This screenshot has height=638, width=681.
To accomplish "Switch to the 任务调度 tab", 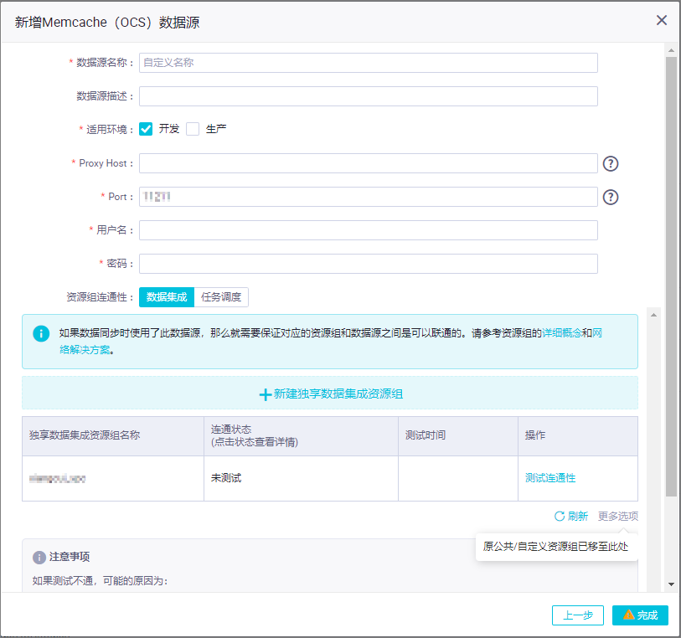I will 221,297.
